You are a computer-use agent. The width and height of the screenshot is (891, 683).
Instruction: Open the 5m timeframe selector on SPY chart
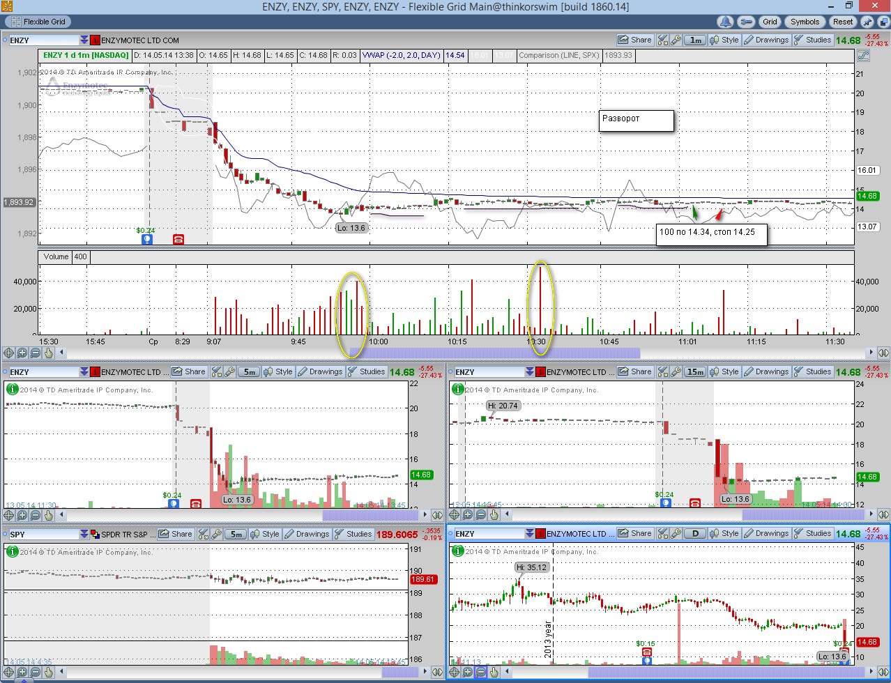coord(236,535)
